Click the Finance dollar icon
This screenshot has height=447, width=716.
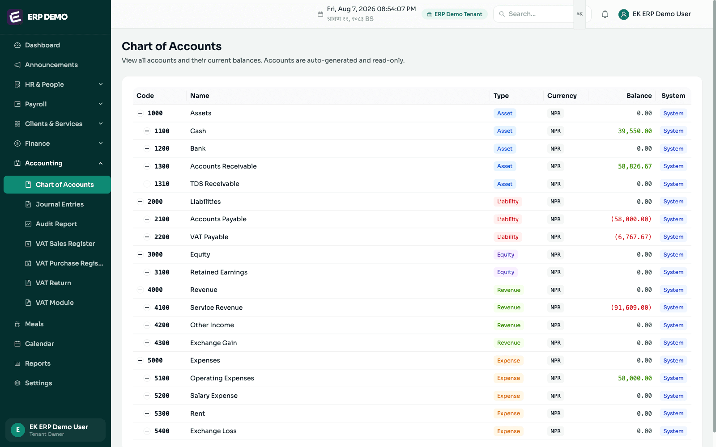coord(17,143)
